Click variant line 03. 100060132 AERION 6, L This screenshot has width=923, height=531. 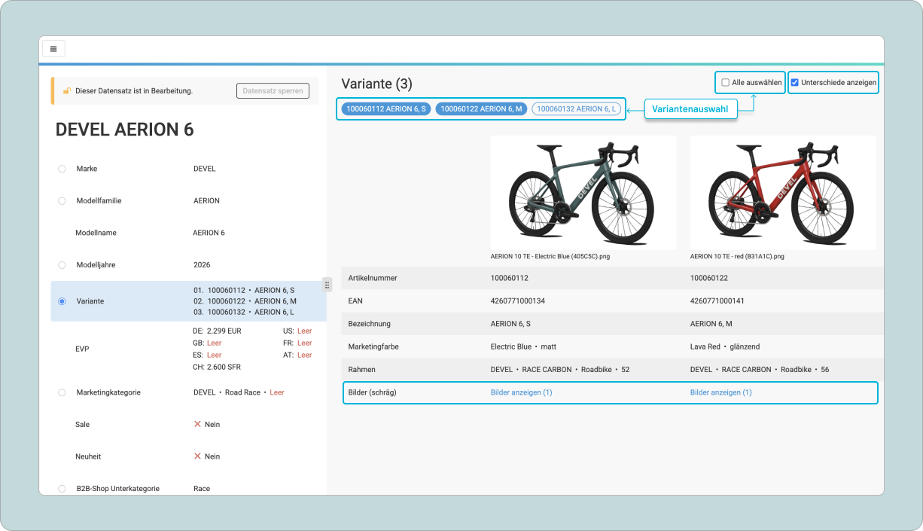(x=244, y=312)
